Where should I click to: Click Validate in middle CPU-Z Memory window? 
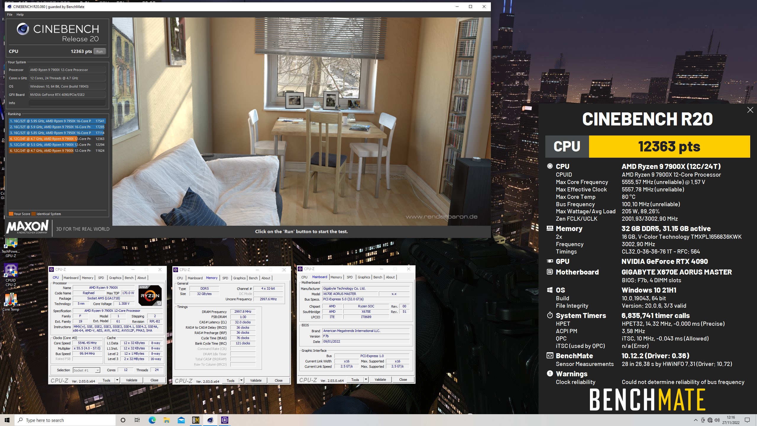click(256, 380)
